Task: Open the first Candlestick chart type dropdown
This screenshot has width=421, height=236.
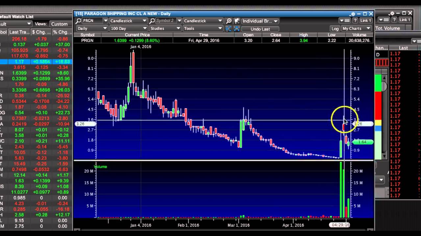Action: (x=128, y=21)
